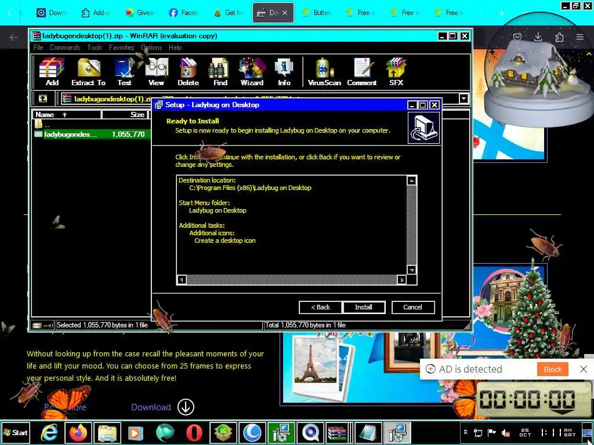
Task: Switch to the Butterfly browser tab
Action: pos(316,13)
